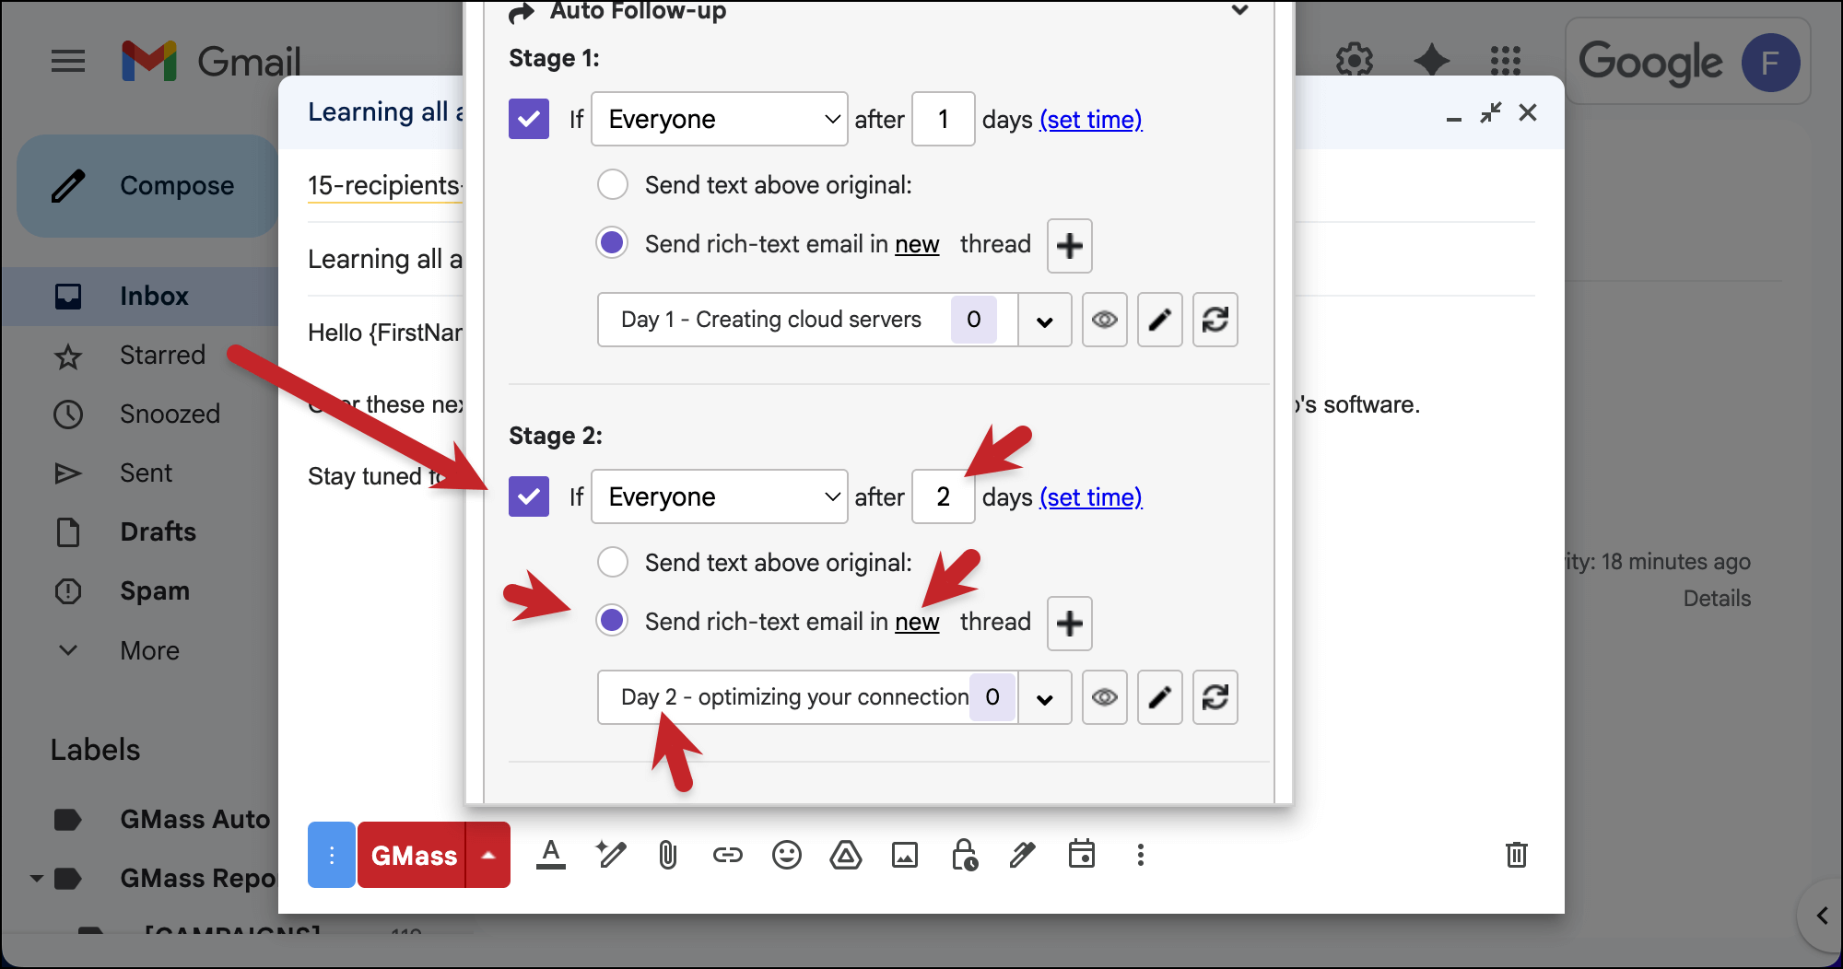
Task: Toggle confidential mode lock icon
Action: 964,856
